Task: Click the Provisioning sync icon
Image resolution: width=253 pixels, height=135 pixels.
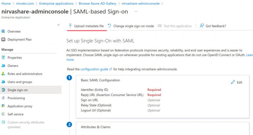Action: 3,98
